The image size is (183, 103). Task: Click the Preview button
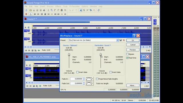click(133, 50)
